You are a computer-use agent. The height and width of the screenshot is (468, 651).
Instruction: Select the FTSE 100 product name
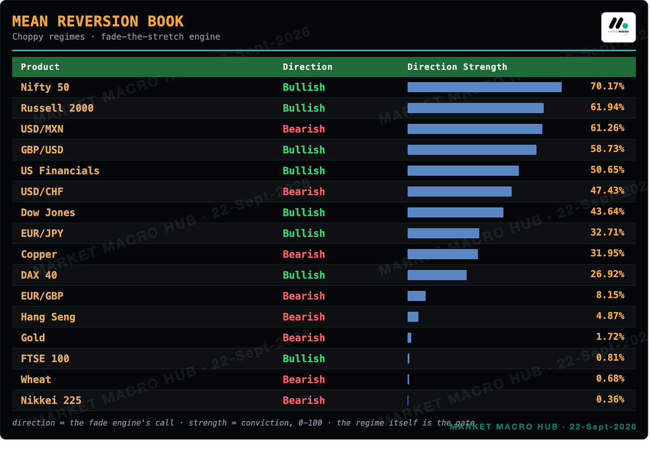[x=45, y=359]
